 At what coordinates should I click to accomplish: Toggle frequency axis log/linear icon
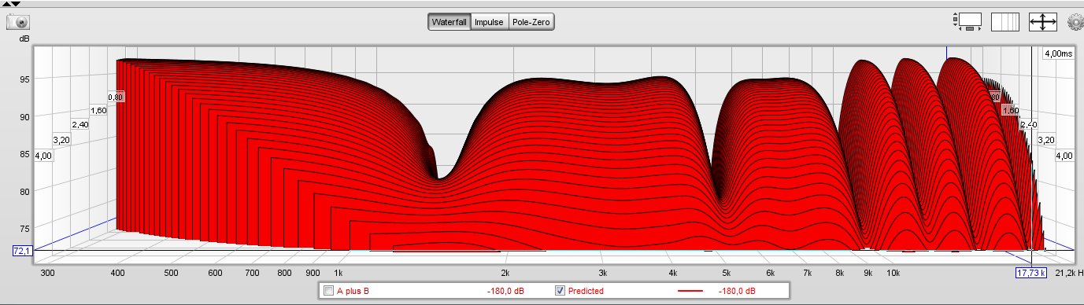click(1005, 22)
